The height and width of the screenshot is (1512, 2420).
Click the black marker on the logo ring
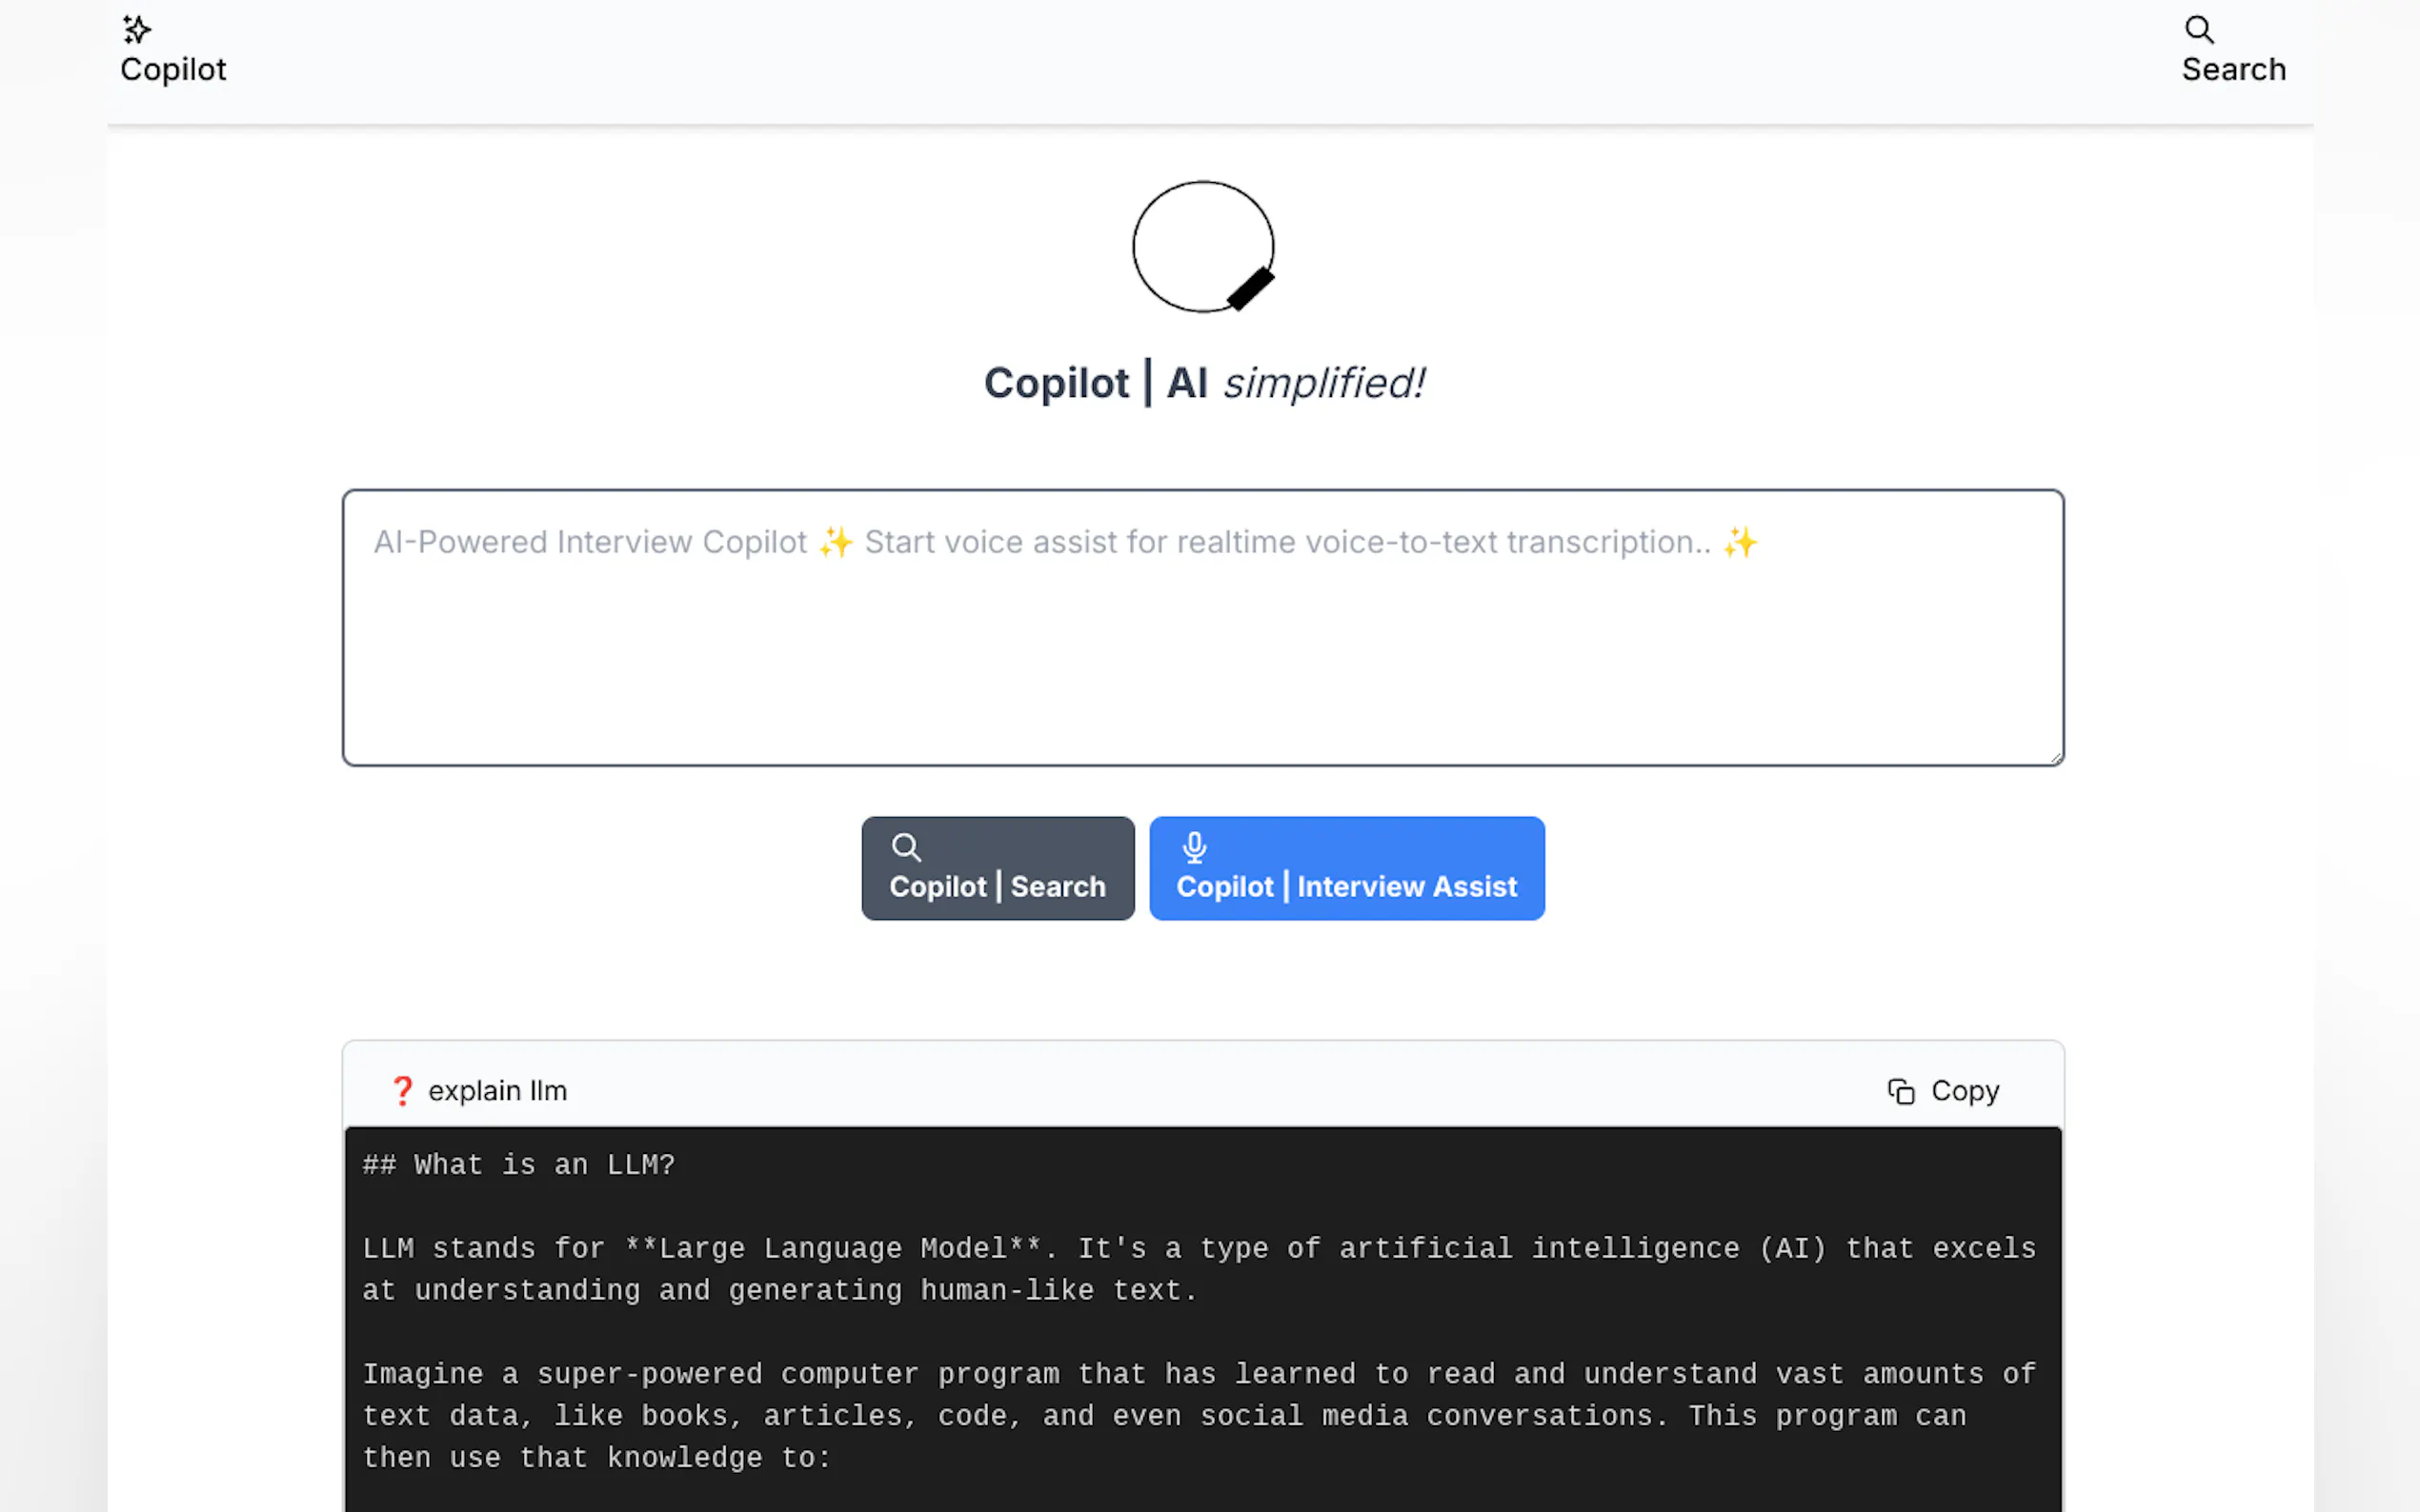[1251, 289]
